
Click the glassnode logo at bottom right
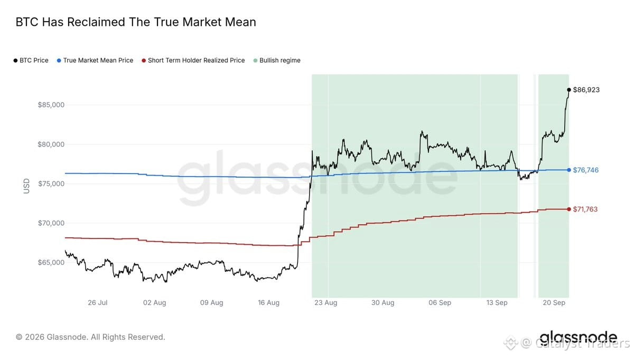tap(578, 338)
